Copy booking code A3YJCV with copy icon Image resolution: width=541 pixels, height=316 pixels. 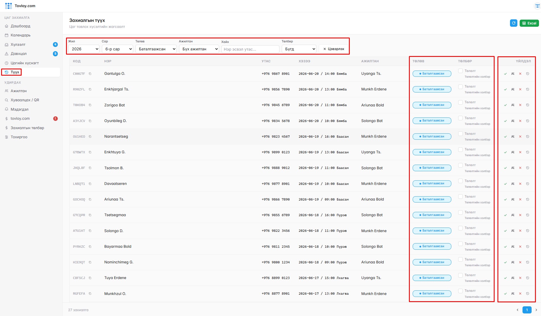click(90, 121)
